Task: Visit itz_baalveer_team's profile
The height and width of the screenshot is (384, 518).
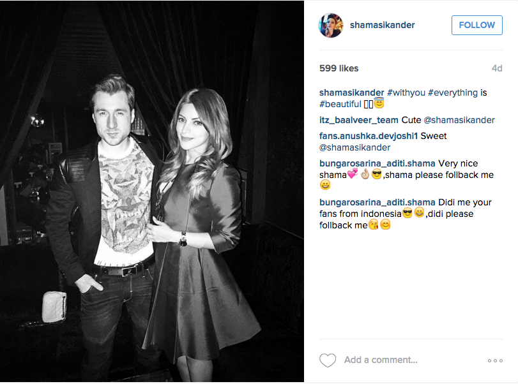Action: 359,120
